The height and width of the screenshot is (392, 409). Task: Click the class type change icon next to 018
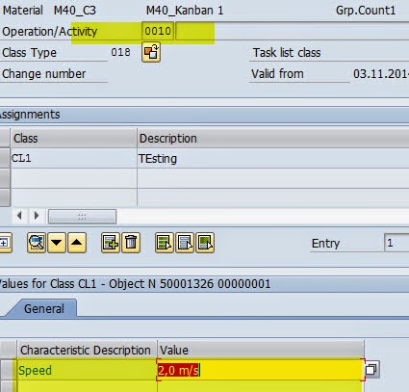151,53
